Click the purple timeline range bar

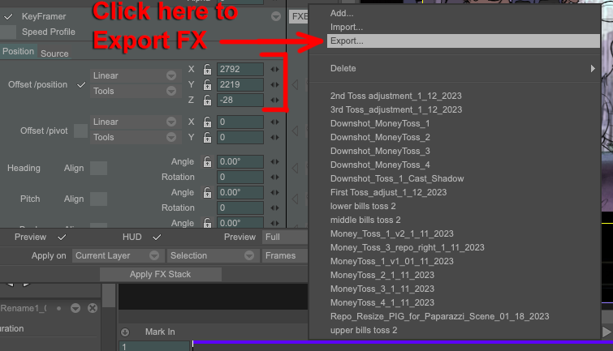(403, 342)
